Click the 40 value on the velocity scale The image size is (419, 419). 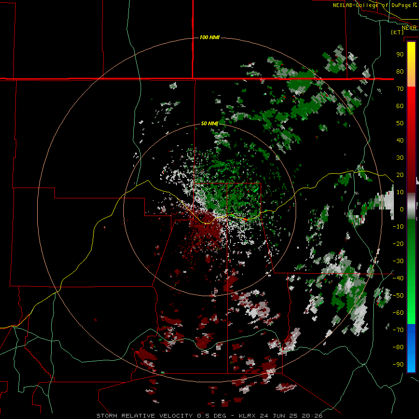click(x=400, y=140)
